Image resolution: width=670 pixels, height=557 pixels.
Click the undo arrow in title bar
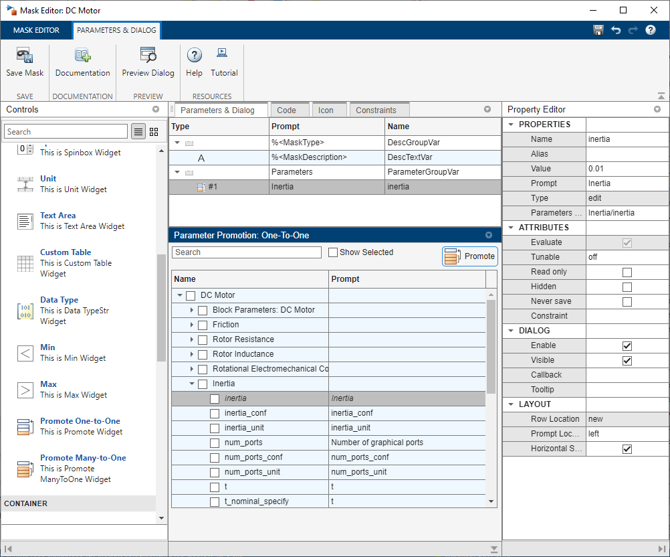[616, 30]
